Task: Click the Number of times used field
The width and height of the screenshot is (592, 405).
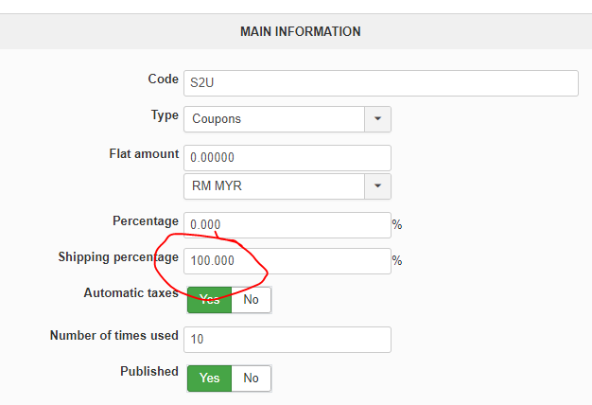Action: click(x=287, y=340)
